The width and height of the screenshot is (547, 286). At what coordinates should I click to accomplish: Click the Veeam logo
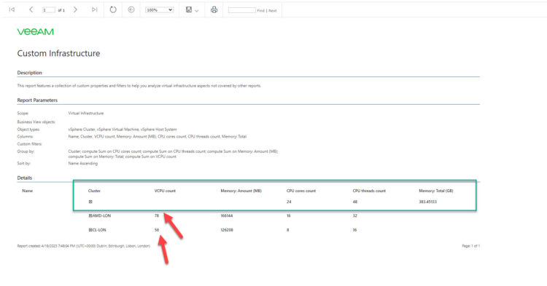click(x=36, y=32)
